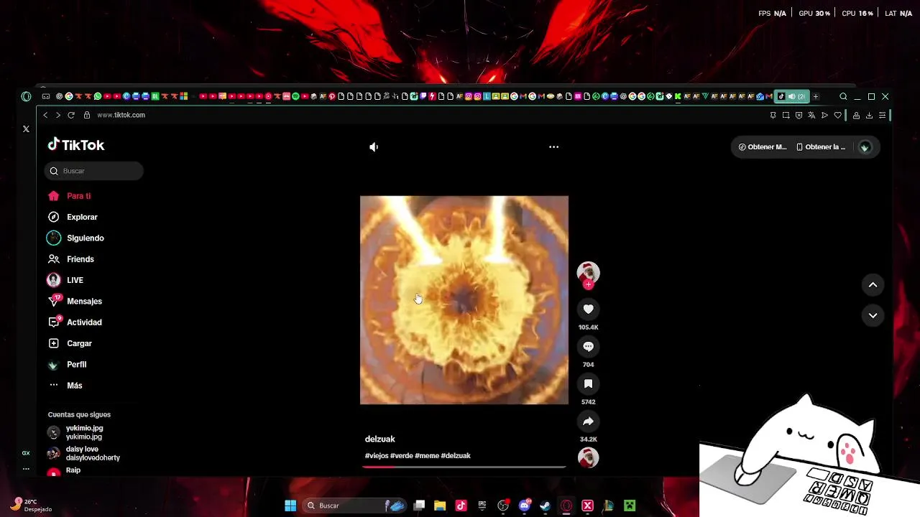Click the TikTok logo

(x=76, y=145)
